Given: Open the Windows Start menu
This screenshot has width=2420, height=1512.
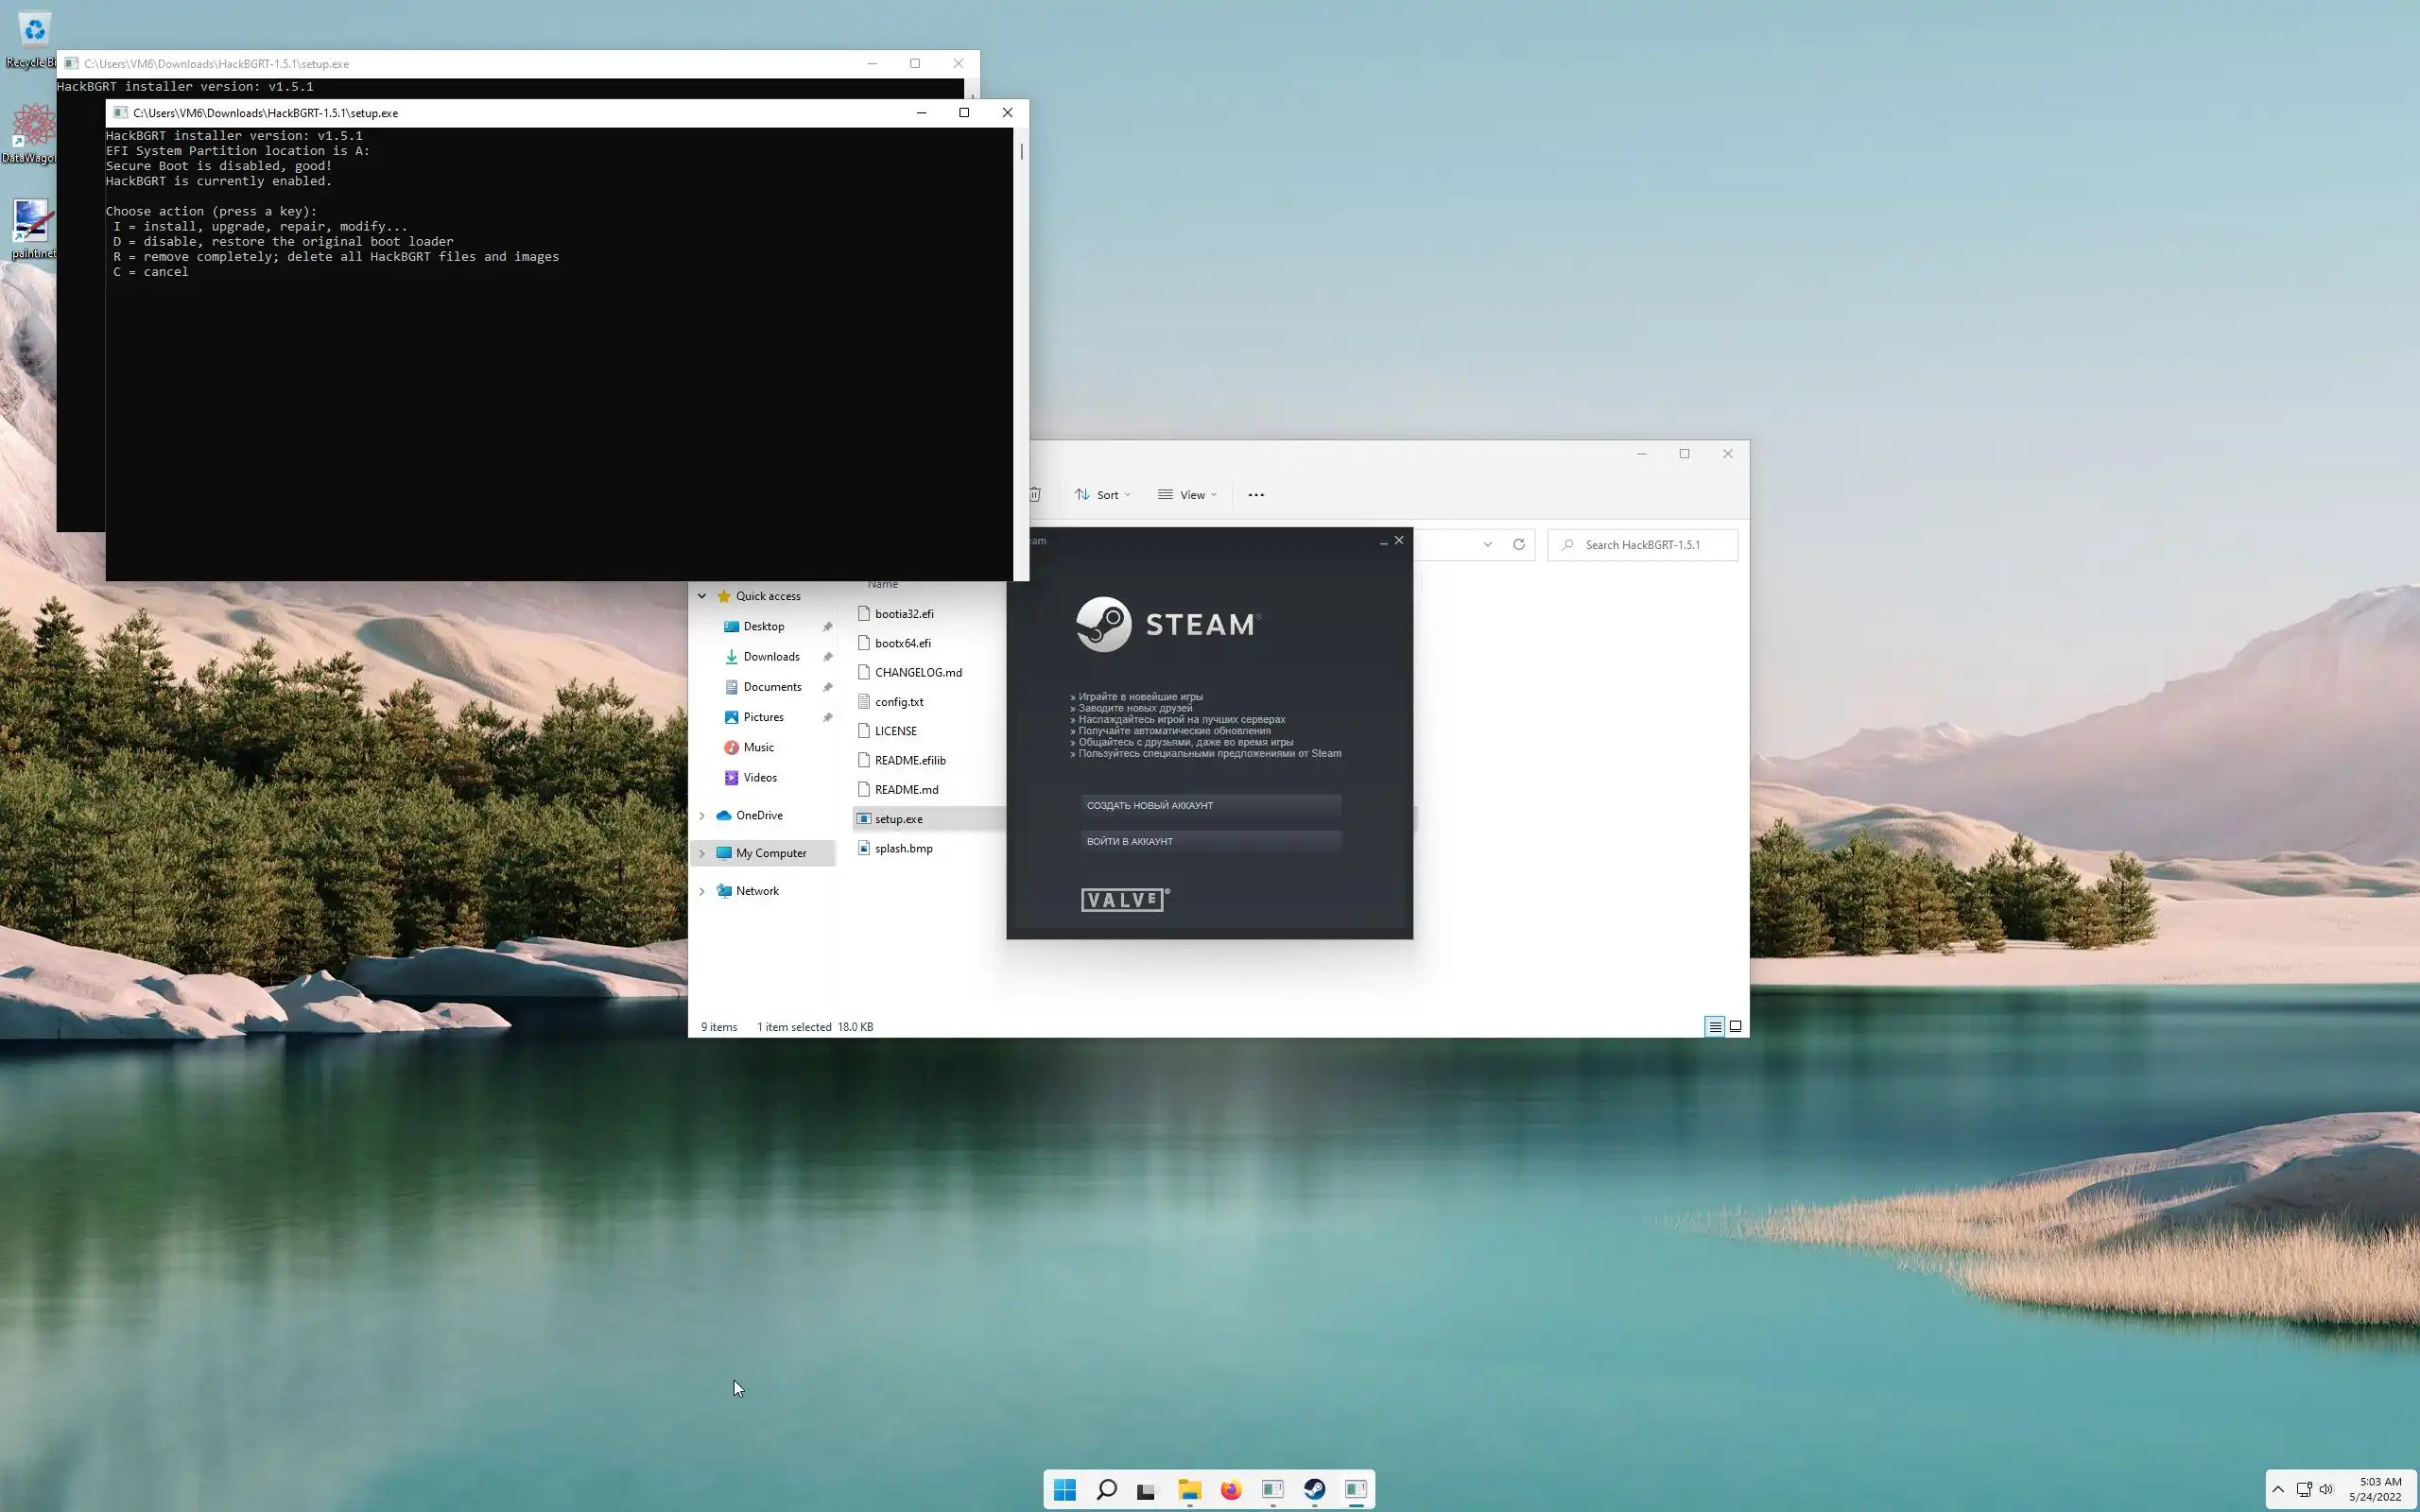Looking at the screenshot, I should point(1064,1489).
